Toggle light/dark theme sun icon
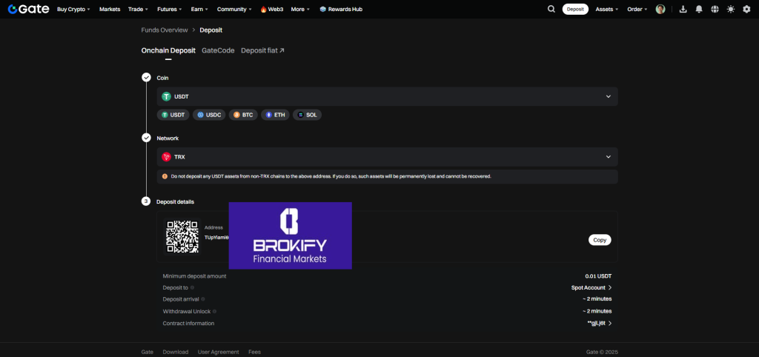Screen dimensions: 759x357 (x=731, y=9)
